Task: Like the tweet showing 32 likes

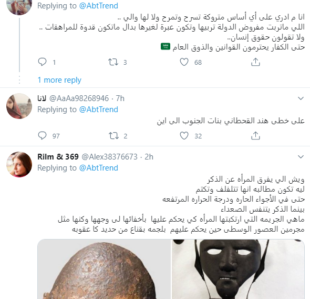Action: (x=184, y=136)
